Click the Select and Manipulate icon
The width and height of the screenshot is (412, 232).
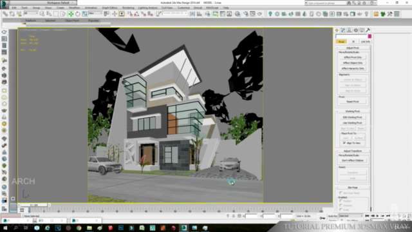(115, 14)
